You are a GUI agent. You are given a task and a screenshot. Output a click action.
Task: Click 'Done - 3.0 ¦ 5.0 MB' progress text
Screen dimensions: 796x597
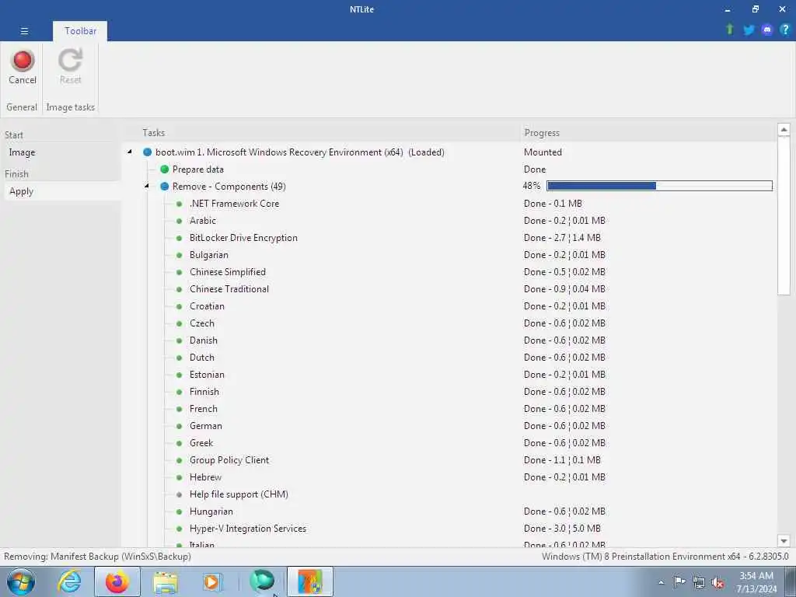click(562, 529)
